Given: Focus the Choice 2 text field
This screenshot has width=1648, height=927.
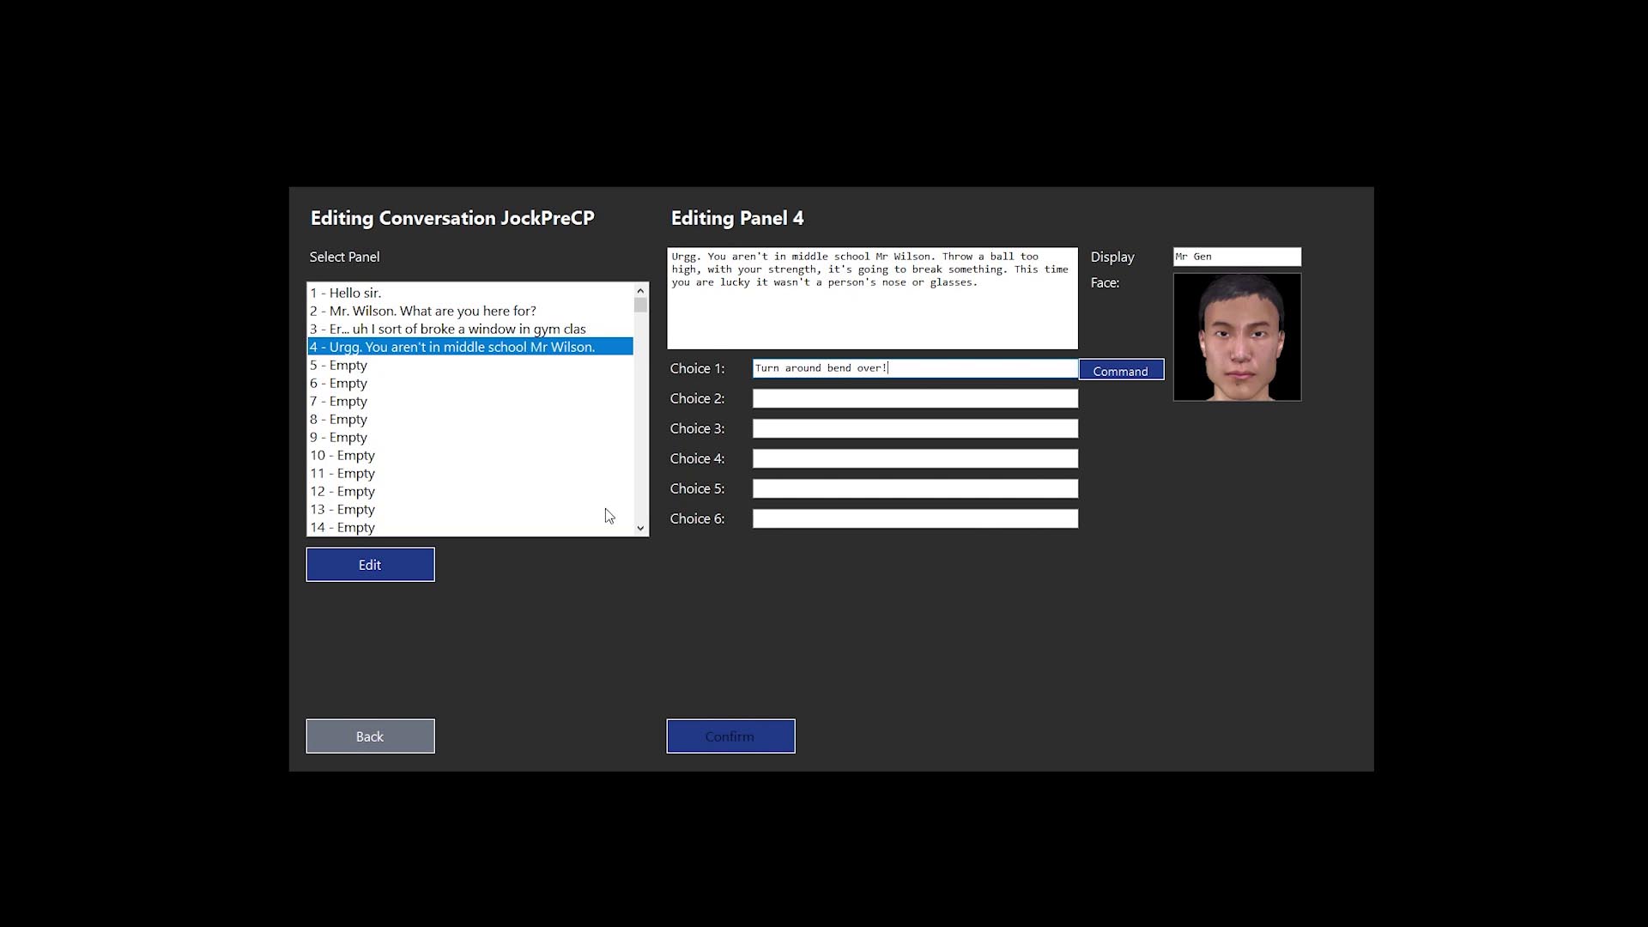Looking at the screenshot, I should (x=915, y=398).
